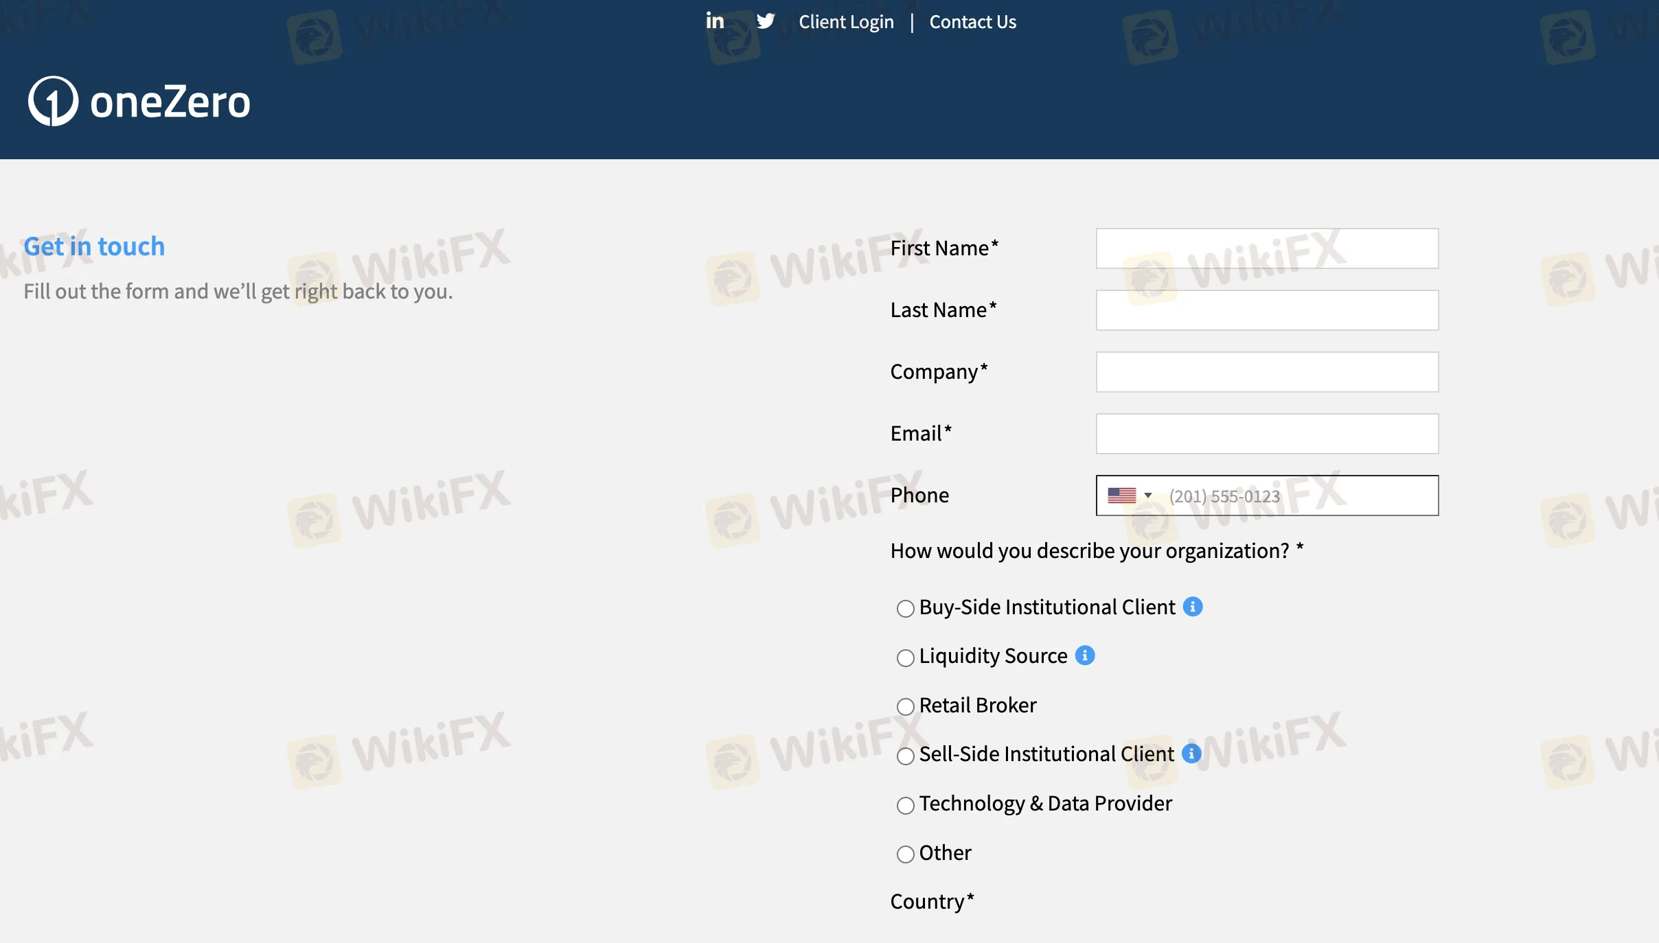The width and height of the screenshot is (1659, 943).
Task: Click the Twitter social icon
Action: coord(764,22)
